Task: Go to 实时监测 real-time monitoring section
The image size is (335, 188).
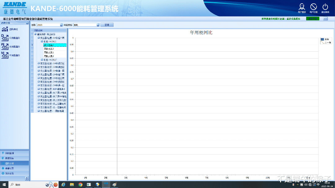Action: point(15,153)
